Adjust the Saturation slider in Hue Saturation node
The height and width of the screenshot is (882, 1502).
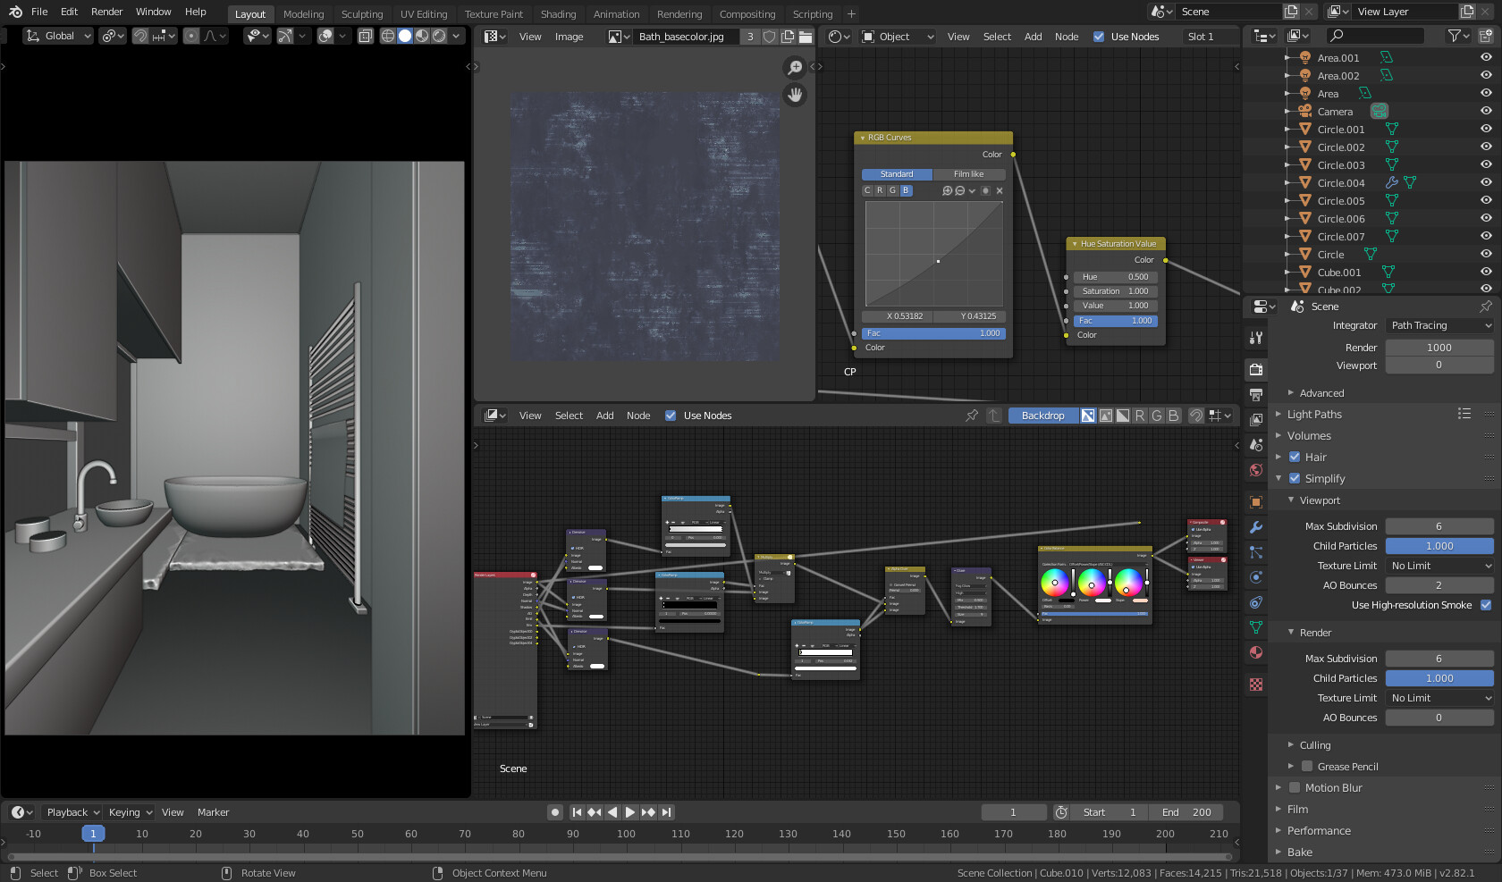coord(1115,291)
